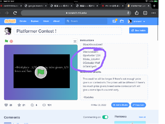Click the @Celestial-Wolf text
Viewport: 165px width, 124px height.
(x=91, y=63)
